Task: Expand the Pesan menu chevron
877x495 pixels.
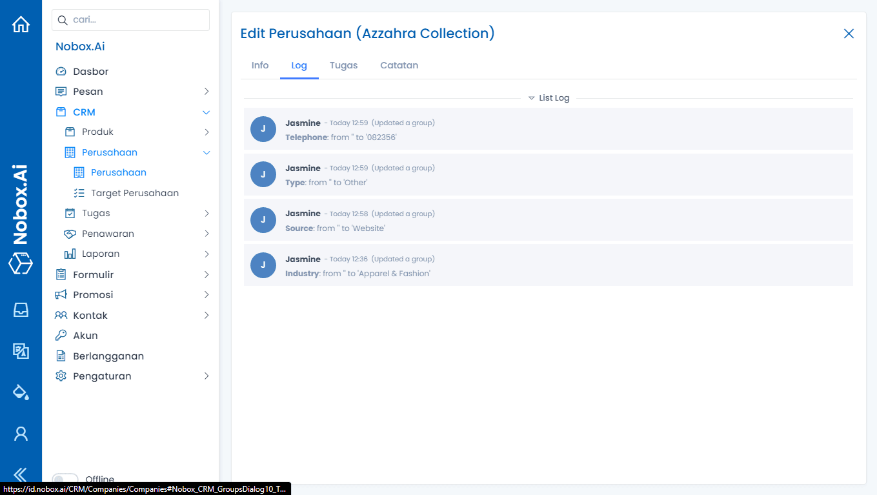Action: click(207, 92)
